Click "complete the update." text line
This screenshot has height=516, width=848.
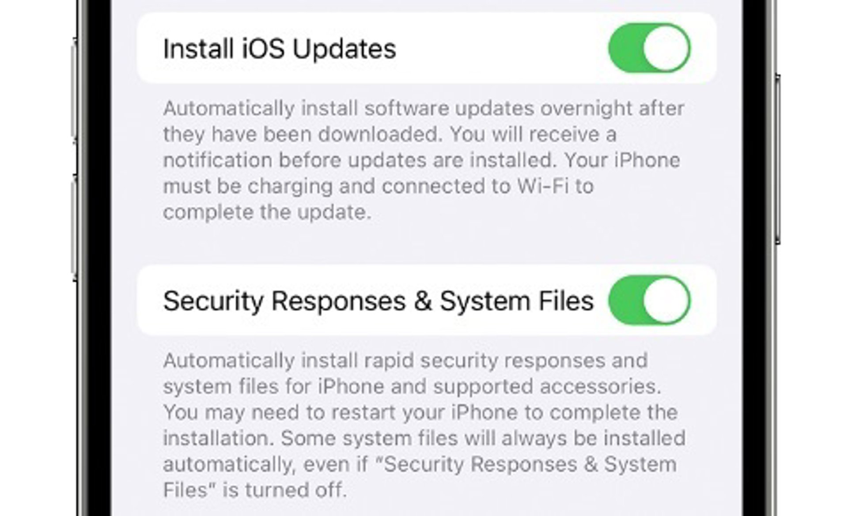pyautogui.click(x=267, y=212)
